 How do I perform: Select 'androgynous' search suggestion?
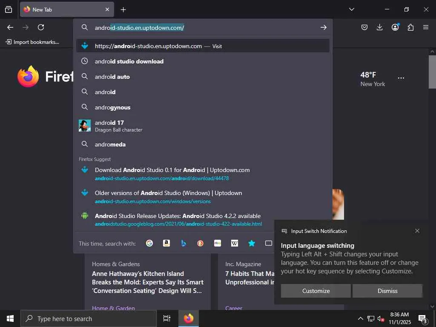(x=203, y=107)
